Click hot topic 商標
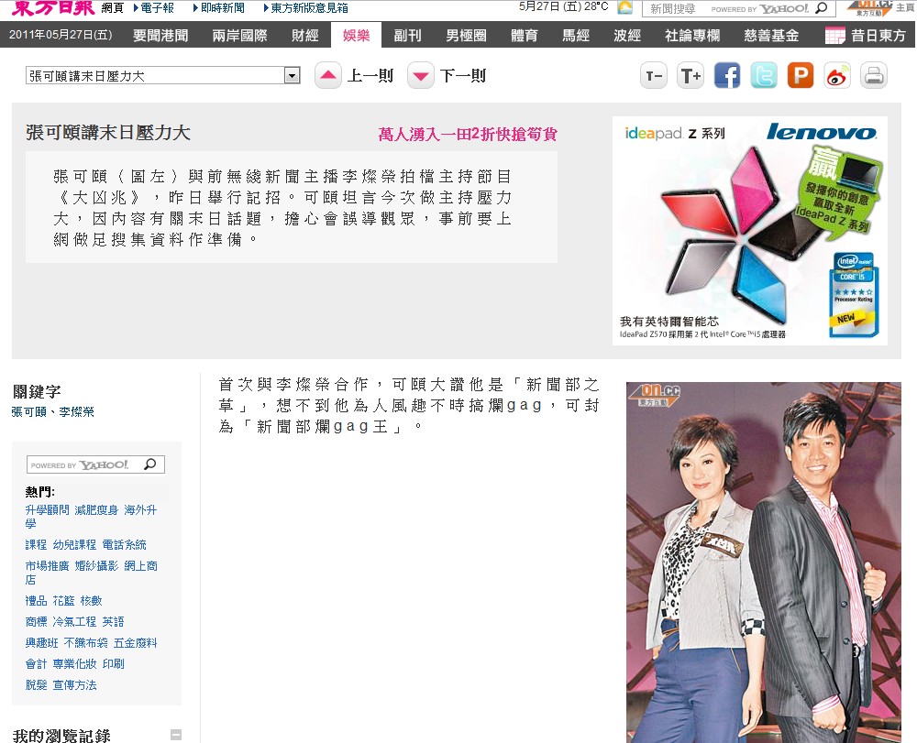Screen dimensions: 917x743 [37, 622]
